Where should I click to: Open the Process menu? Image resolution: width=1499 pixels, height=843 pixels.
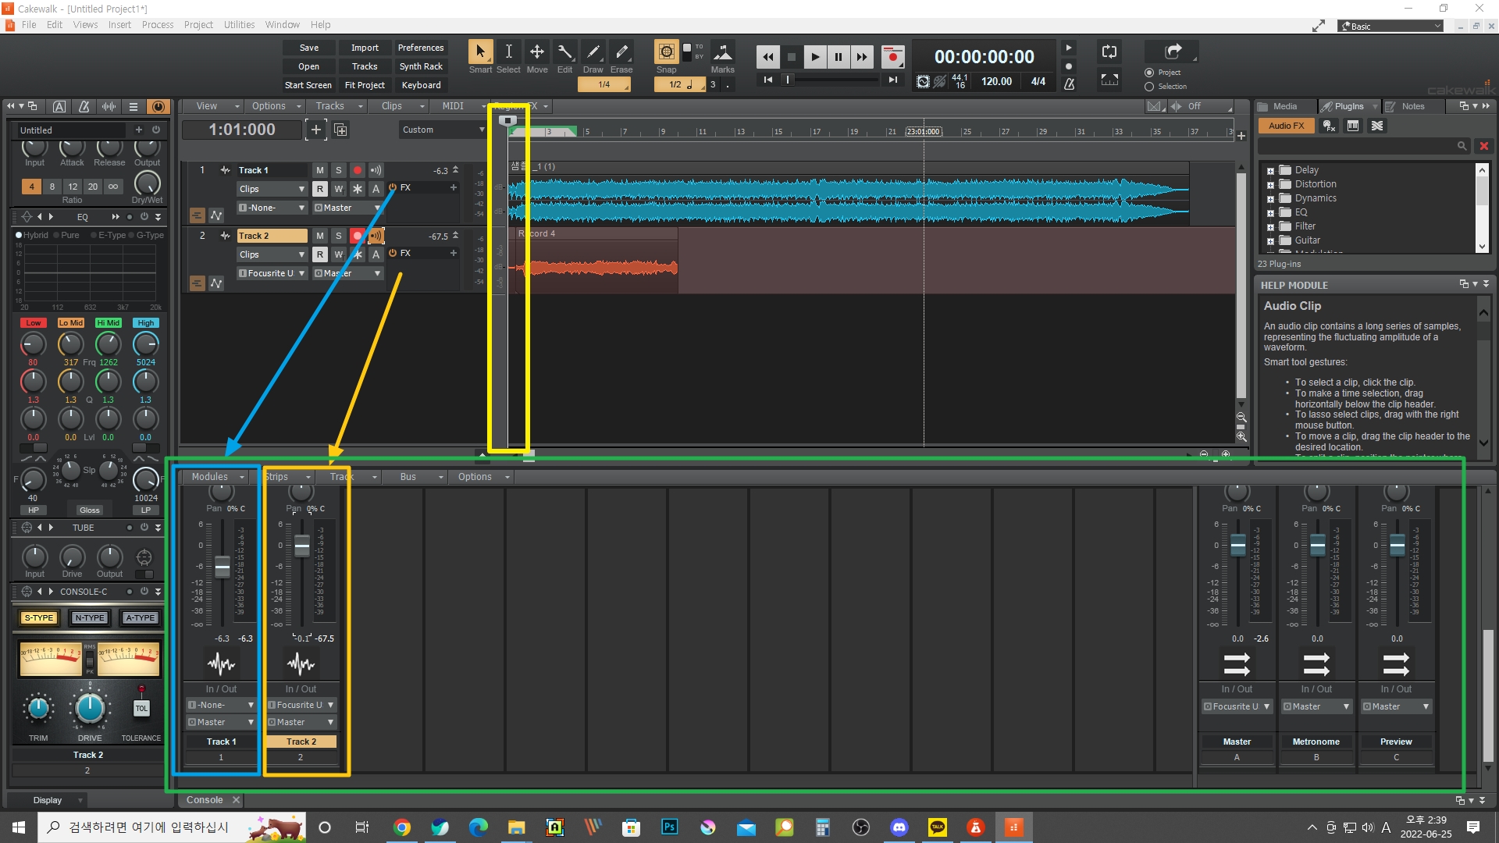click(x=157, y=25)
